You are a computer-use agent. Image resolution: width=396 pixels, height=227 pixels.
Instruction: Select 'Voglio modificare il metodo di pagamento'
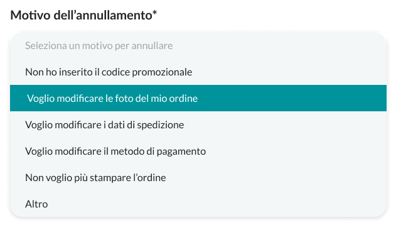(x=198, y=151)
